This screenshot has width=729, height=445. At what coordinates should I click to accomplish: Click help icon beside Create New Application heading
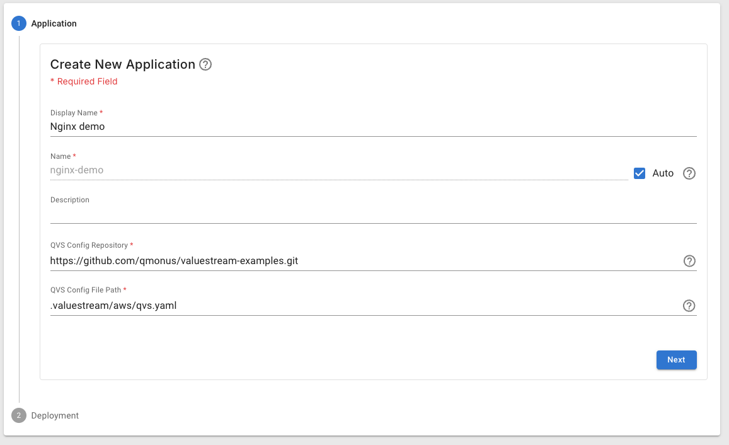(205, 64)
